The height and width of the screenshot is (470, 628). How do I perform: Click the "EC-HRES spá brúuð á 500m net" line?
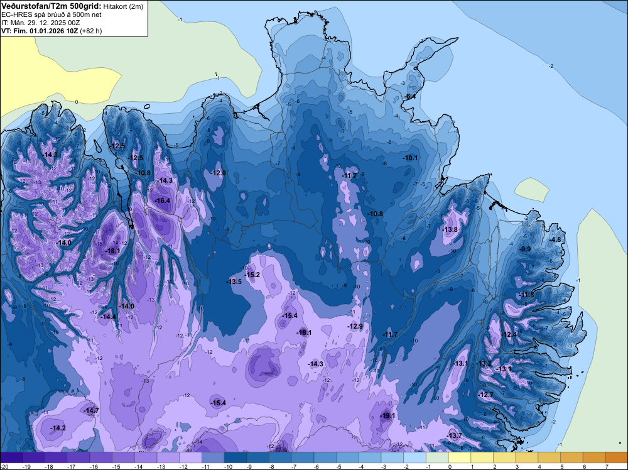point(51,15)
